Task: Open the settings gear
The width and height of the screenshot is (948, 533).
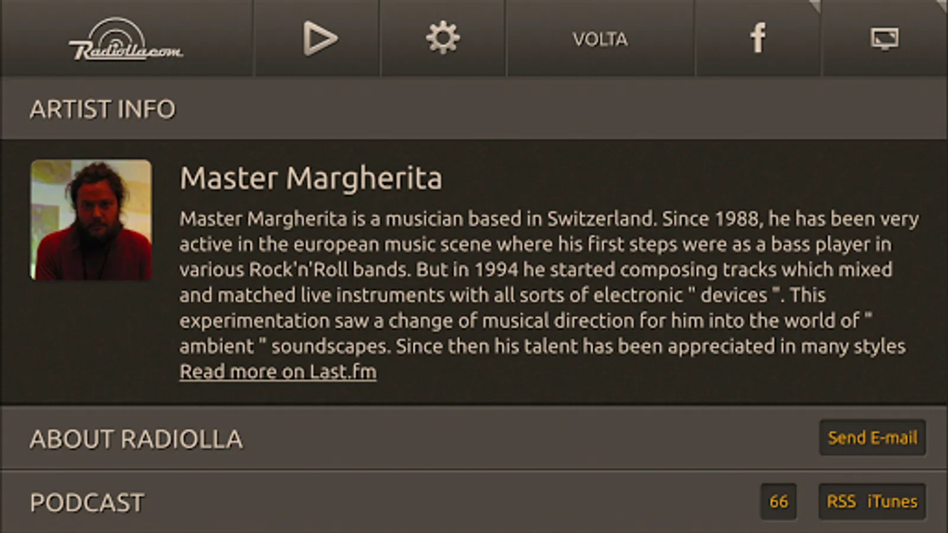Action: pyautogui.click(x=443, y=38)
